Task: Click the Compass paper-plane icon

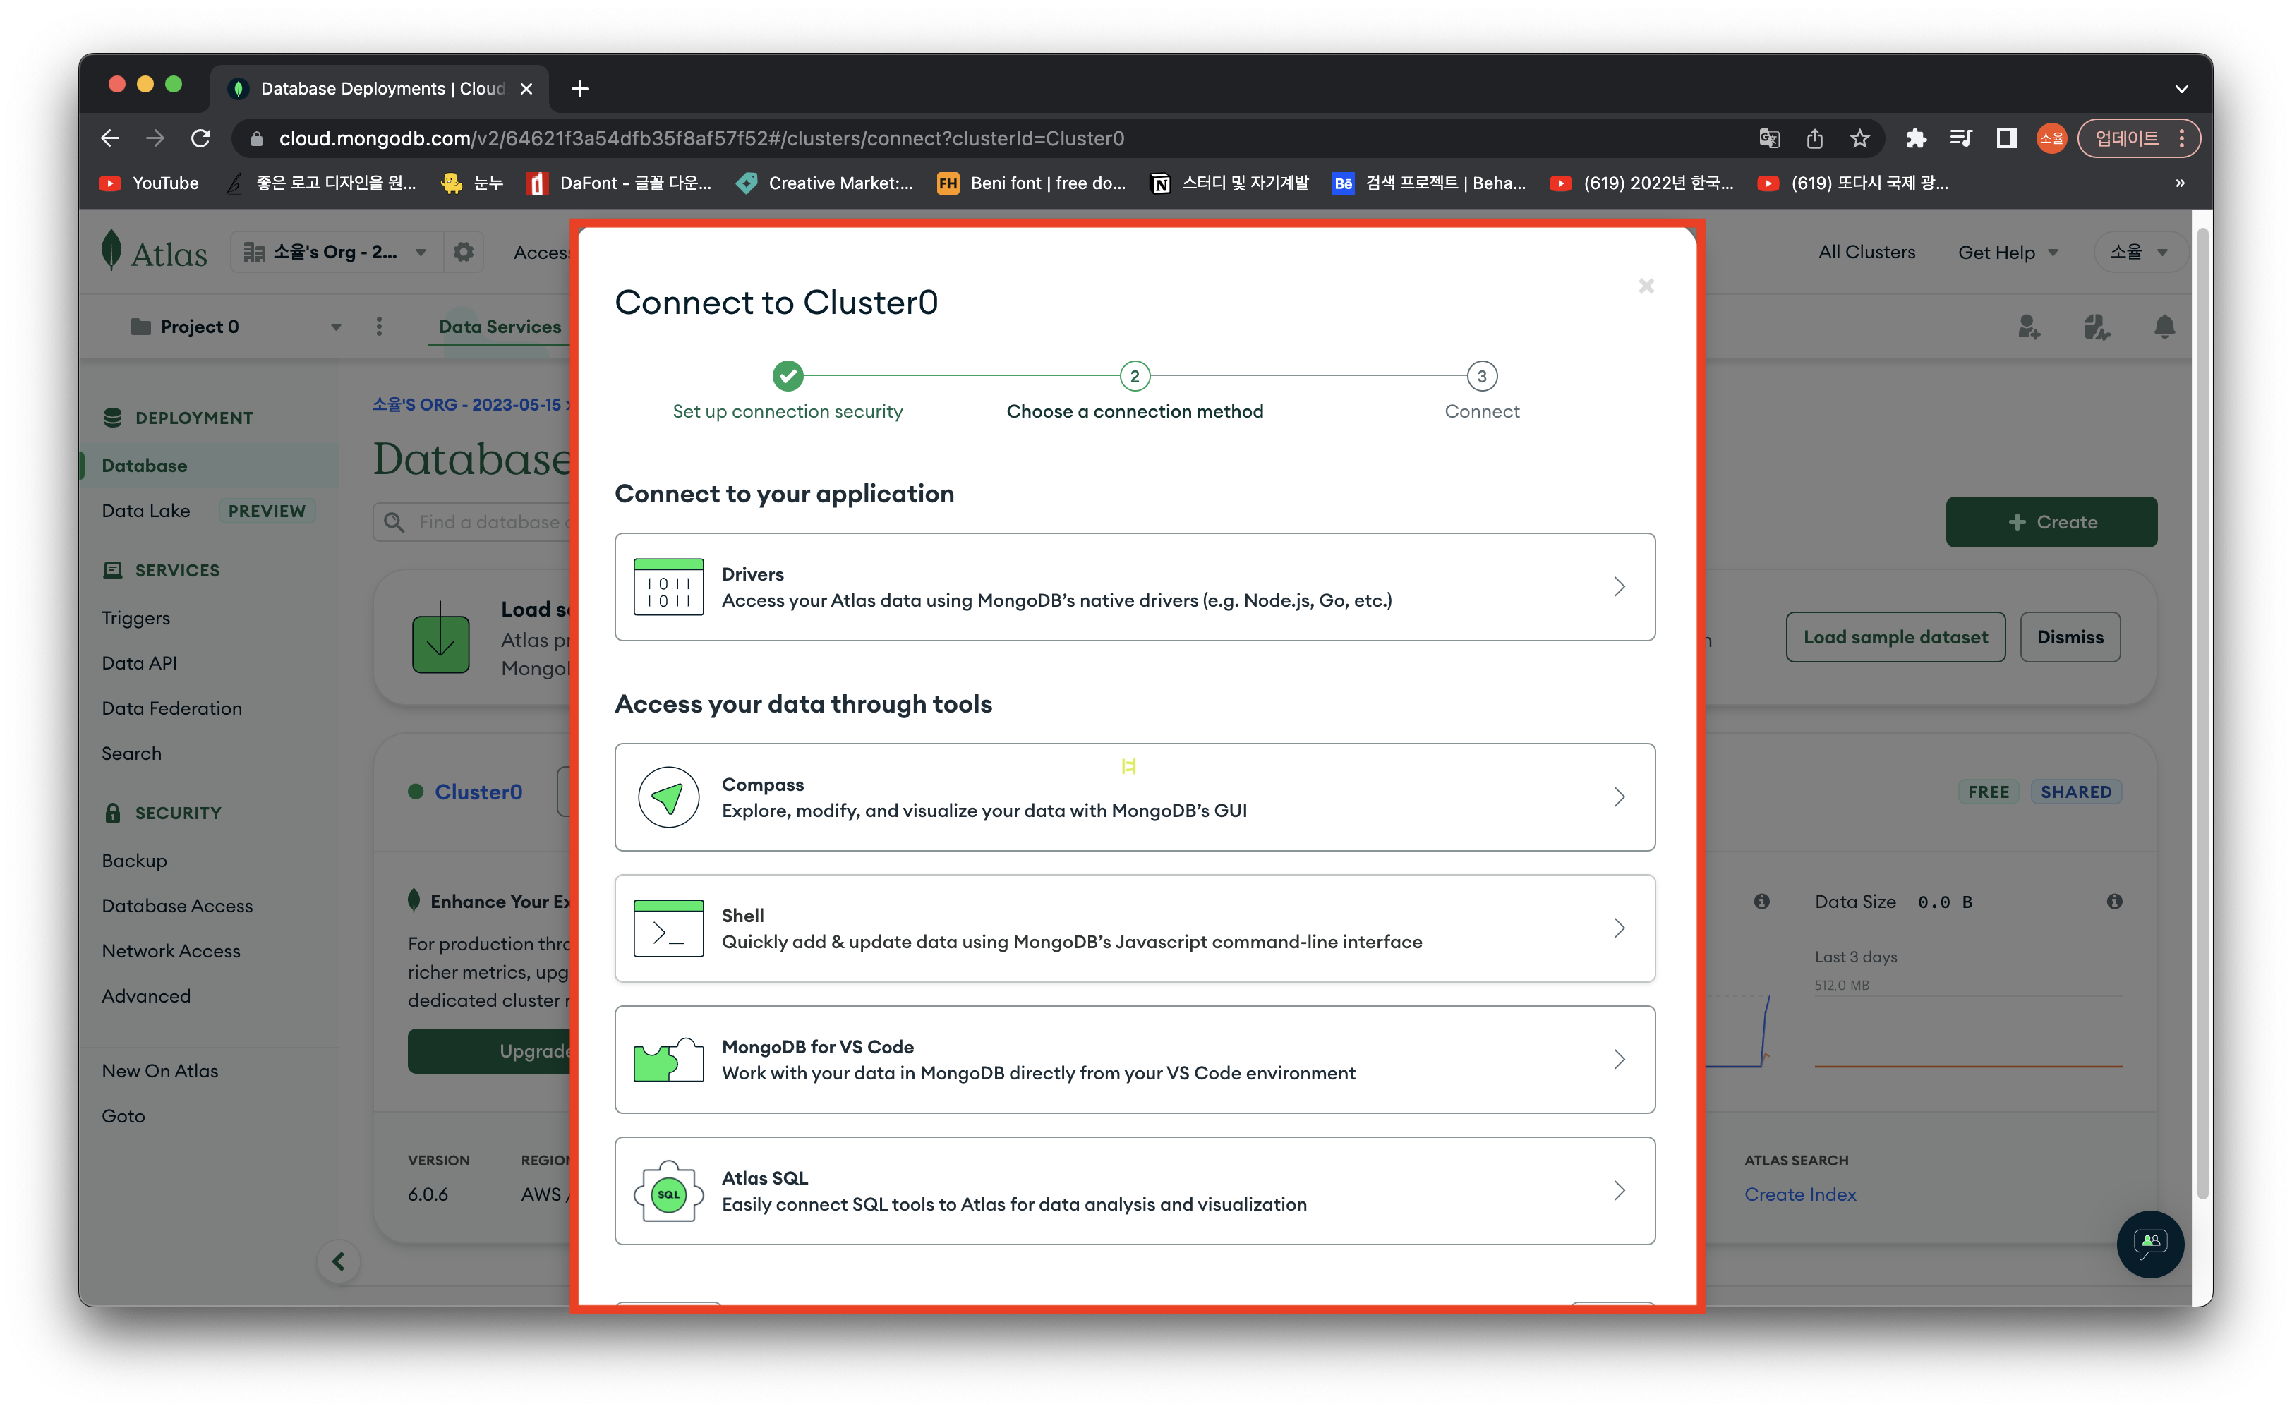Action: pyautogui.click(x=668, y=797)
